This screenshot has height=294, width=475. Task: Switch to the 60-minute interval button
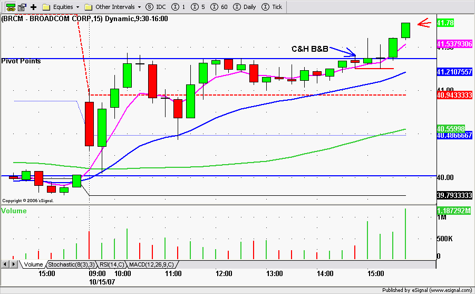pos(219,7)
